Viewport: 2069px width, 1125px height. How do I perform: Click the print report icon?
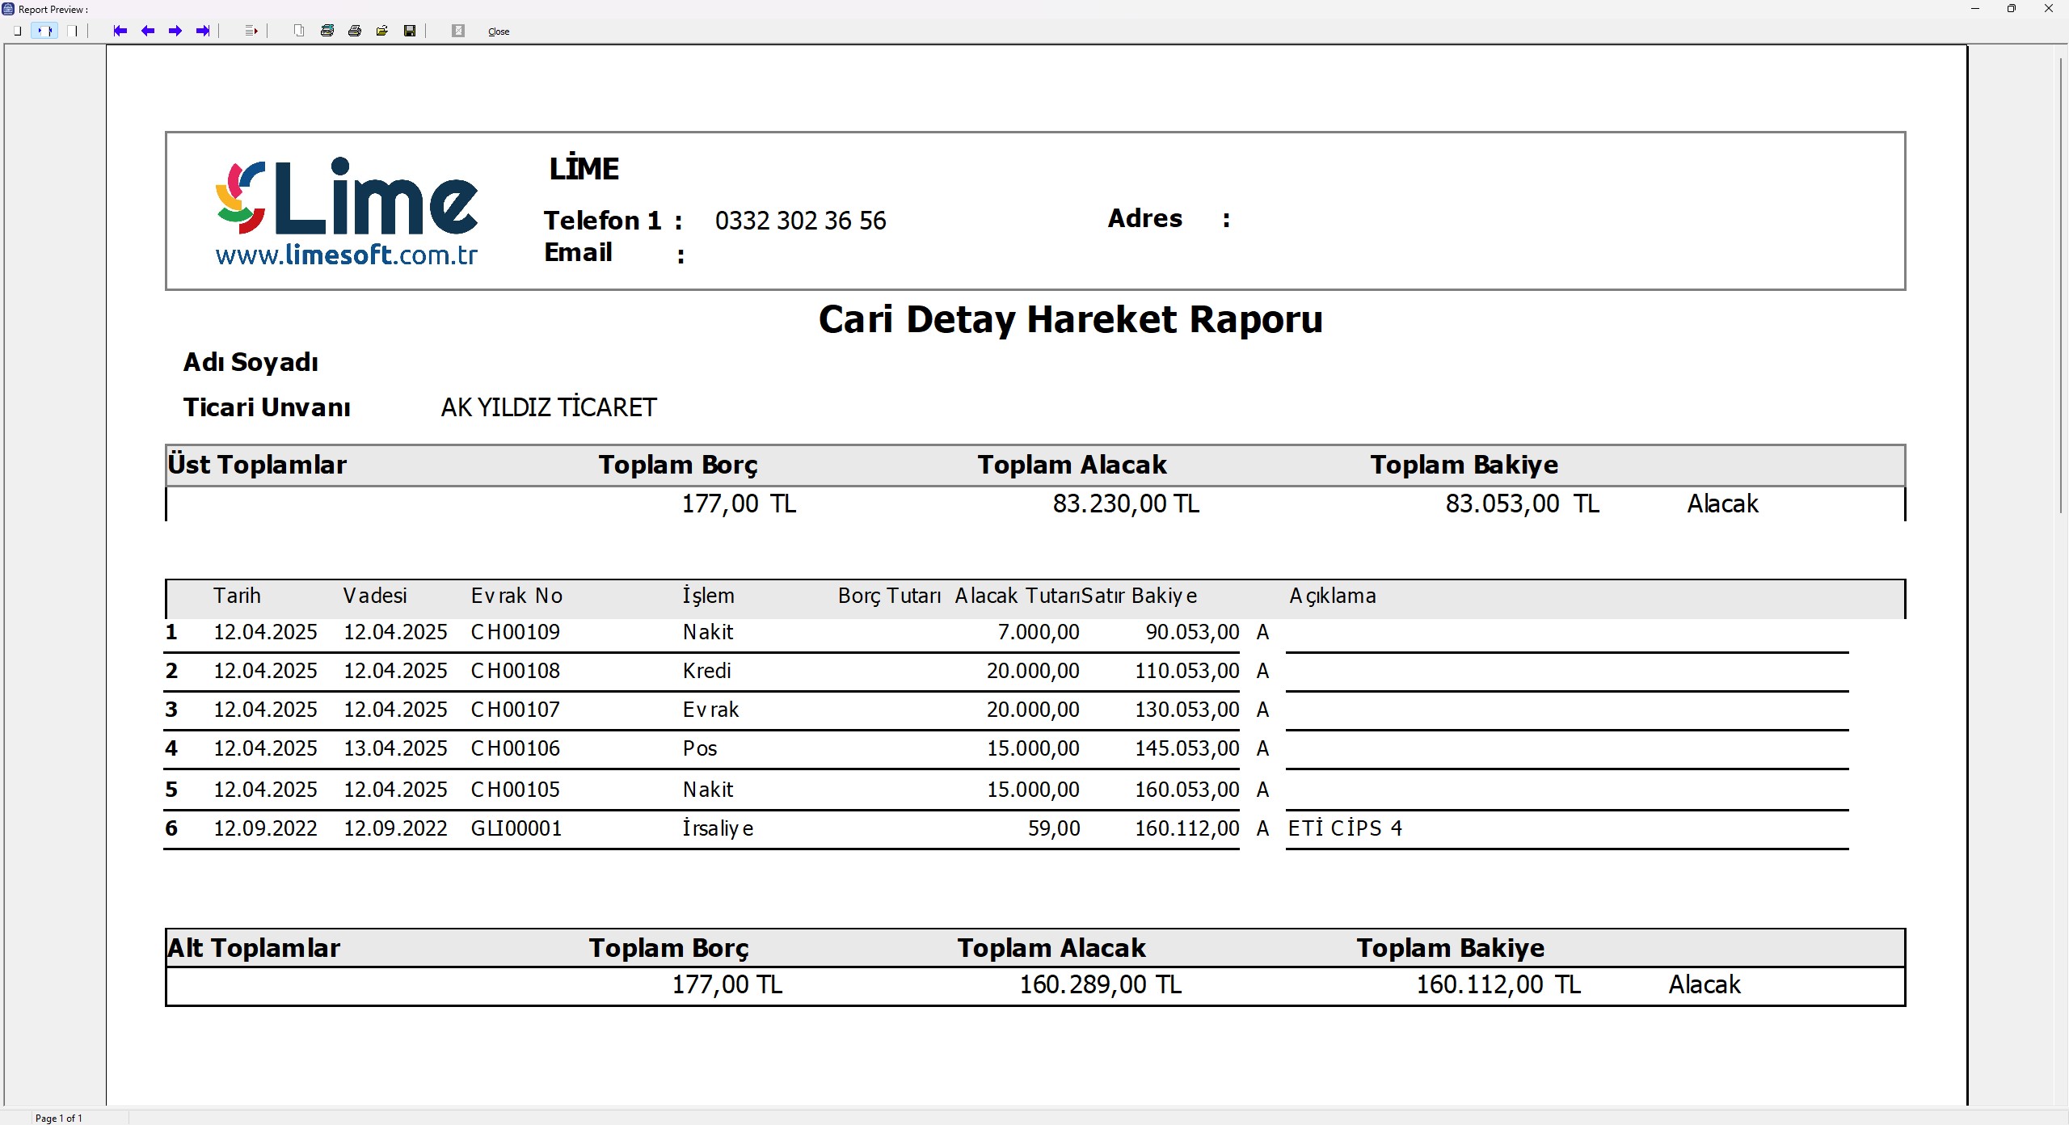tap(355, 31)
